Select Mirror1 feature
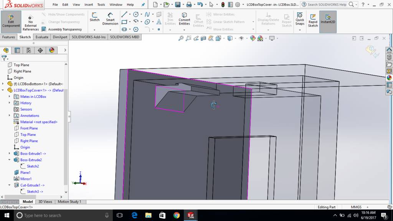 click(26, 179)
